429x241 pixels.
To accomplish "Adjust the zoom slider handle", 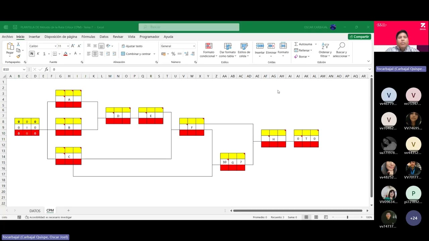I will pyautogui.click(x=347, y=217).
